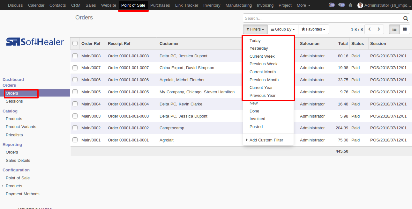The width and height of the screenshot is (412, 209).
Task: Open the Administrator user menu
Action: 384,5
